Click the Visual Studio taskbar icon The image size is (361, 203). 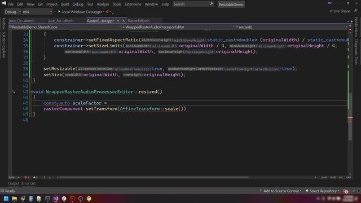[x=56, y=198]
